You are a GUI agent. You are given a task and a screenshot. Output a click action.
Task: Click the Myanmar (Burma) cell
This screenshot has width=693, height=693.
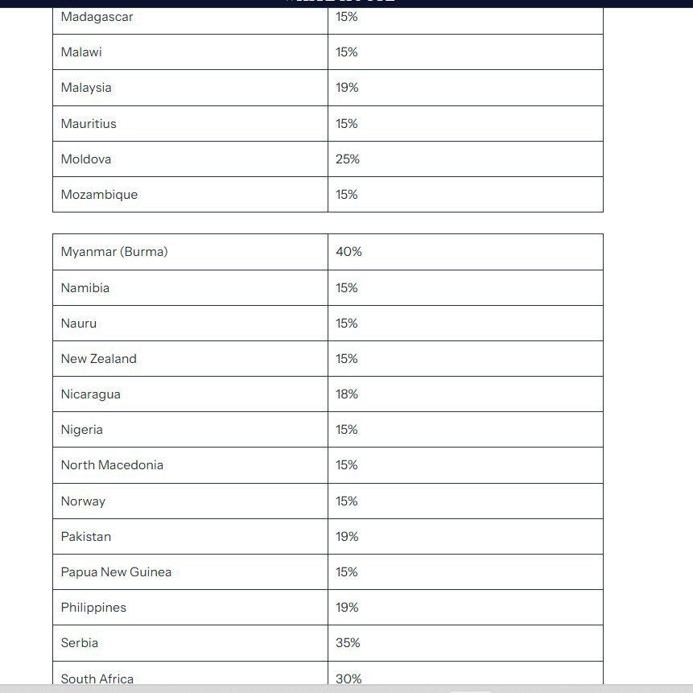coord(114,252)
